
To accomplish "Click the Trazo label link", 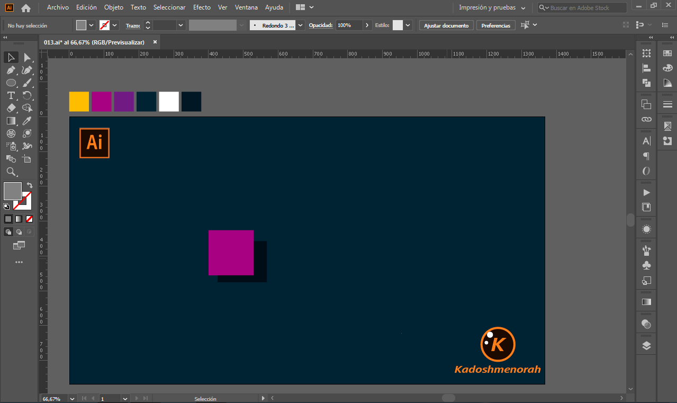I will tap(133, 25).
